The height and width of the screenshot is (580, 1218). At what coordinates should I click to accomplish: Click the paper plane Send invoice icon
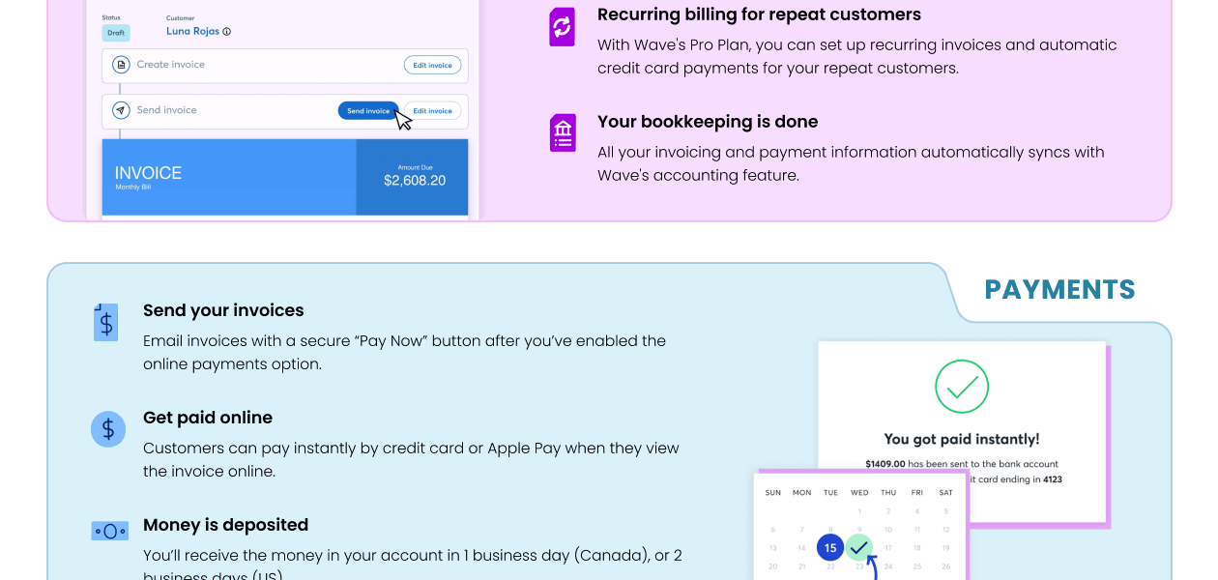point(121,110)
